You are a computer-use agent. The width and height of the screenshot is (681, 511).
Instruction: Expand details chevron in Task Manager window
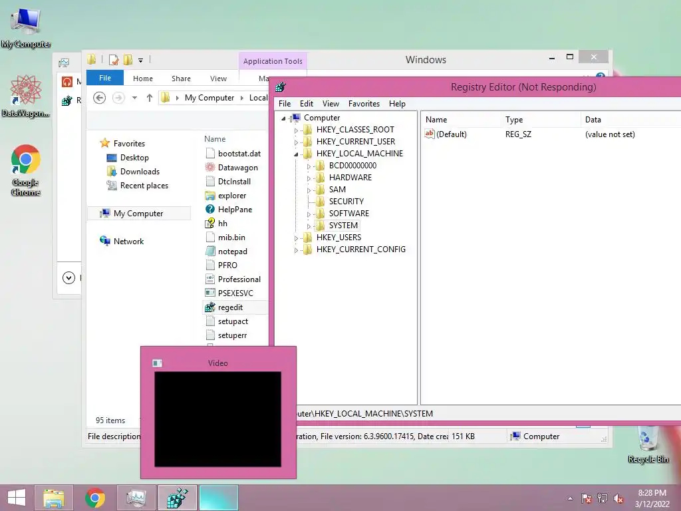[68, 277]
